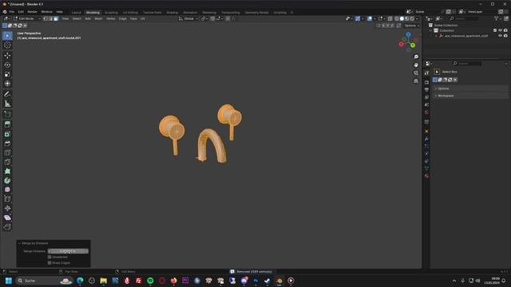Open the Select menu in viewport header
The image size is (511, 287).
(77, 19)
